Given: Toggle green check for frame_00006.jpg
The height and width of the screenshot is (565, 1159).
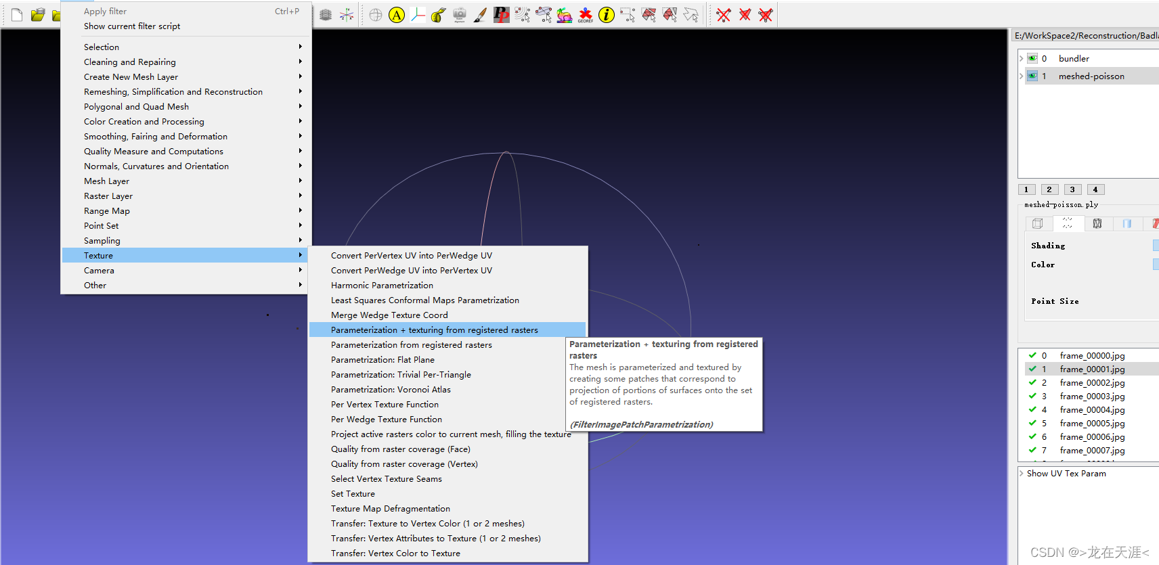Looking at the screenshot, I should tap(1032, 436).
